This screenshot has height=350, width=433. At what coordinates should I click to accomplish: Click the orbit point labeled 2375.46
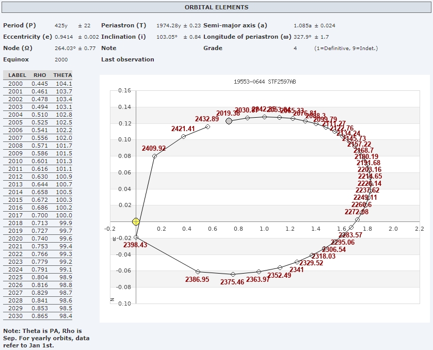click(x=233, y=274)
